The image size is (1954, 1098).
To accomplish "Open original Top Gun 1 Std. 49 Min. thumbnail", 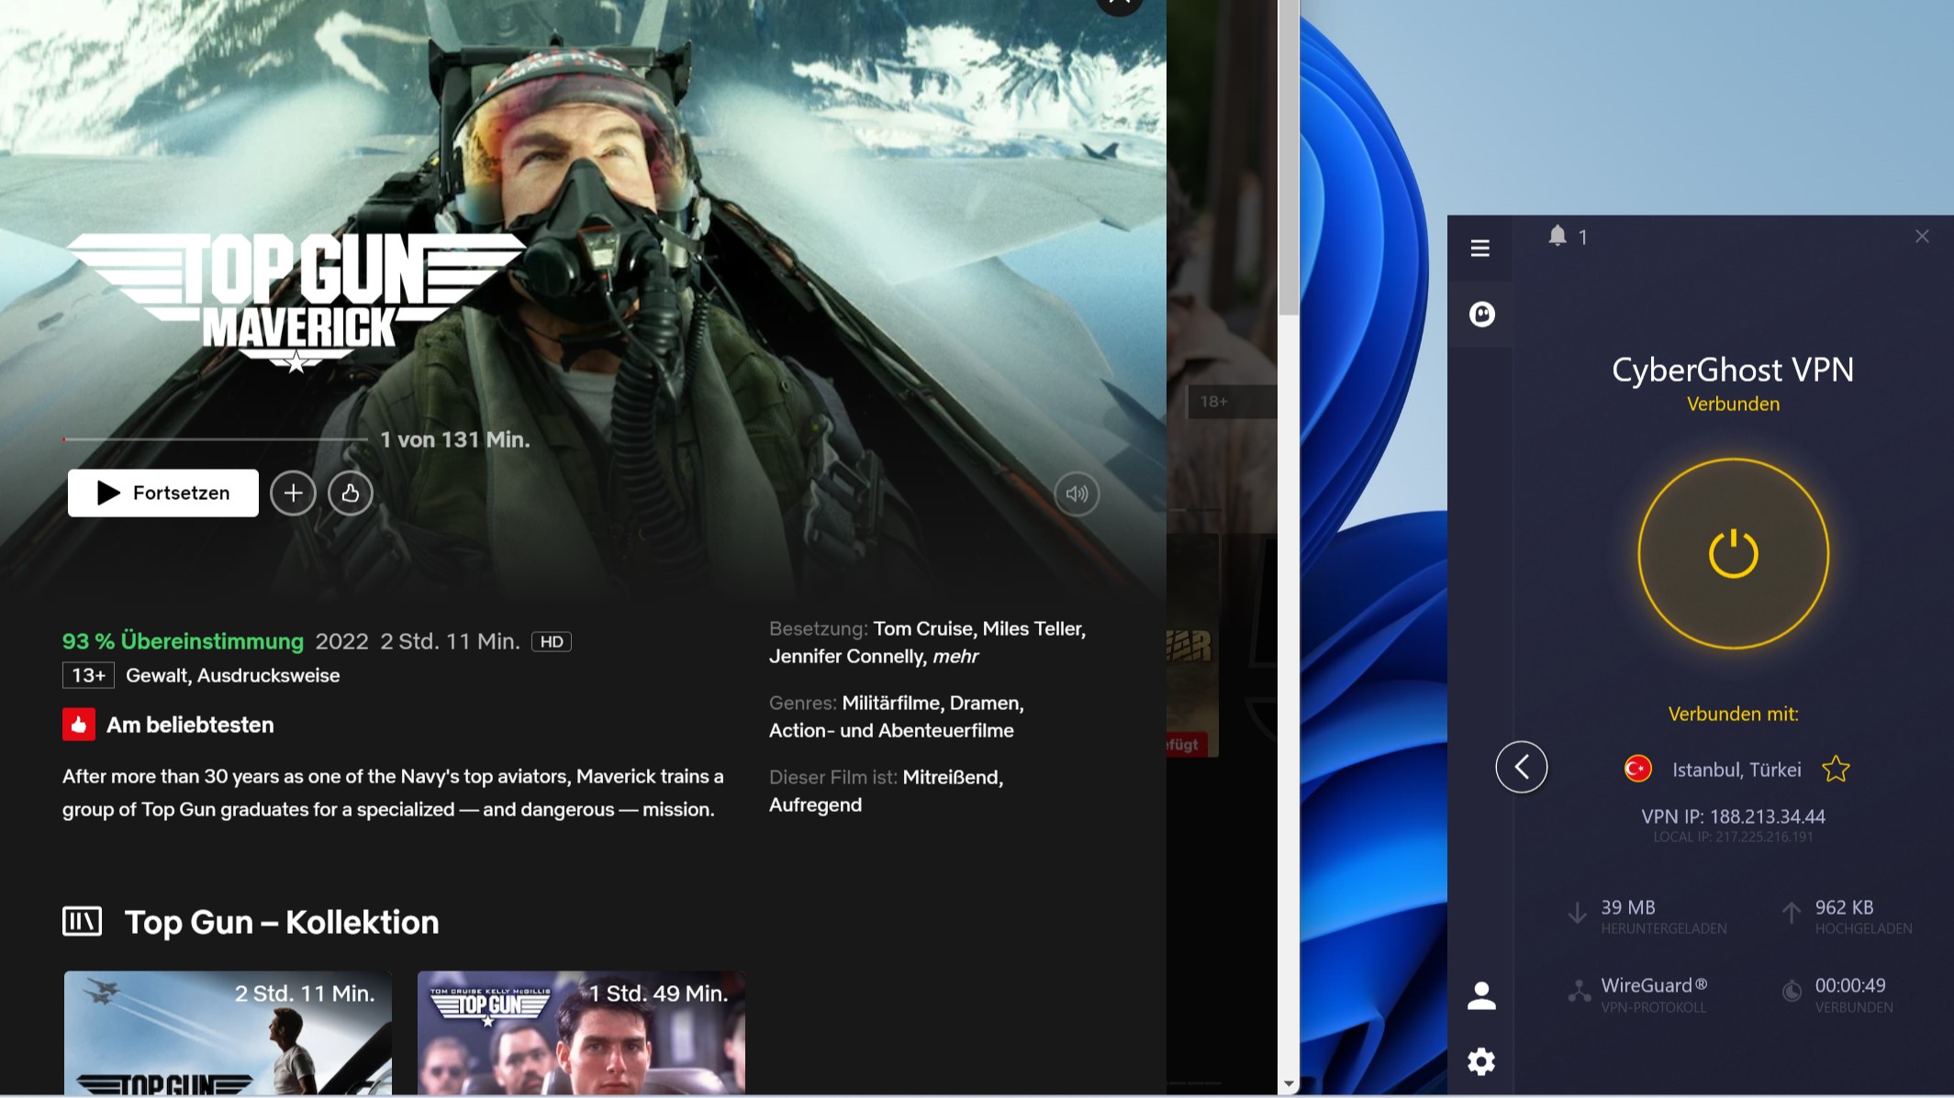I will (581, 1033).
